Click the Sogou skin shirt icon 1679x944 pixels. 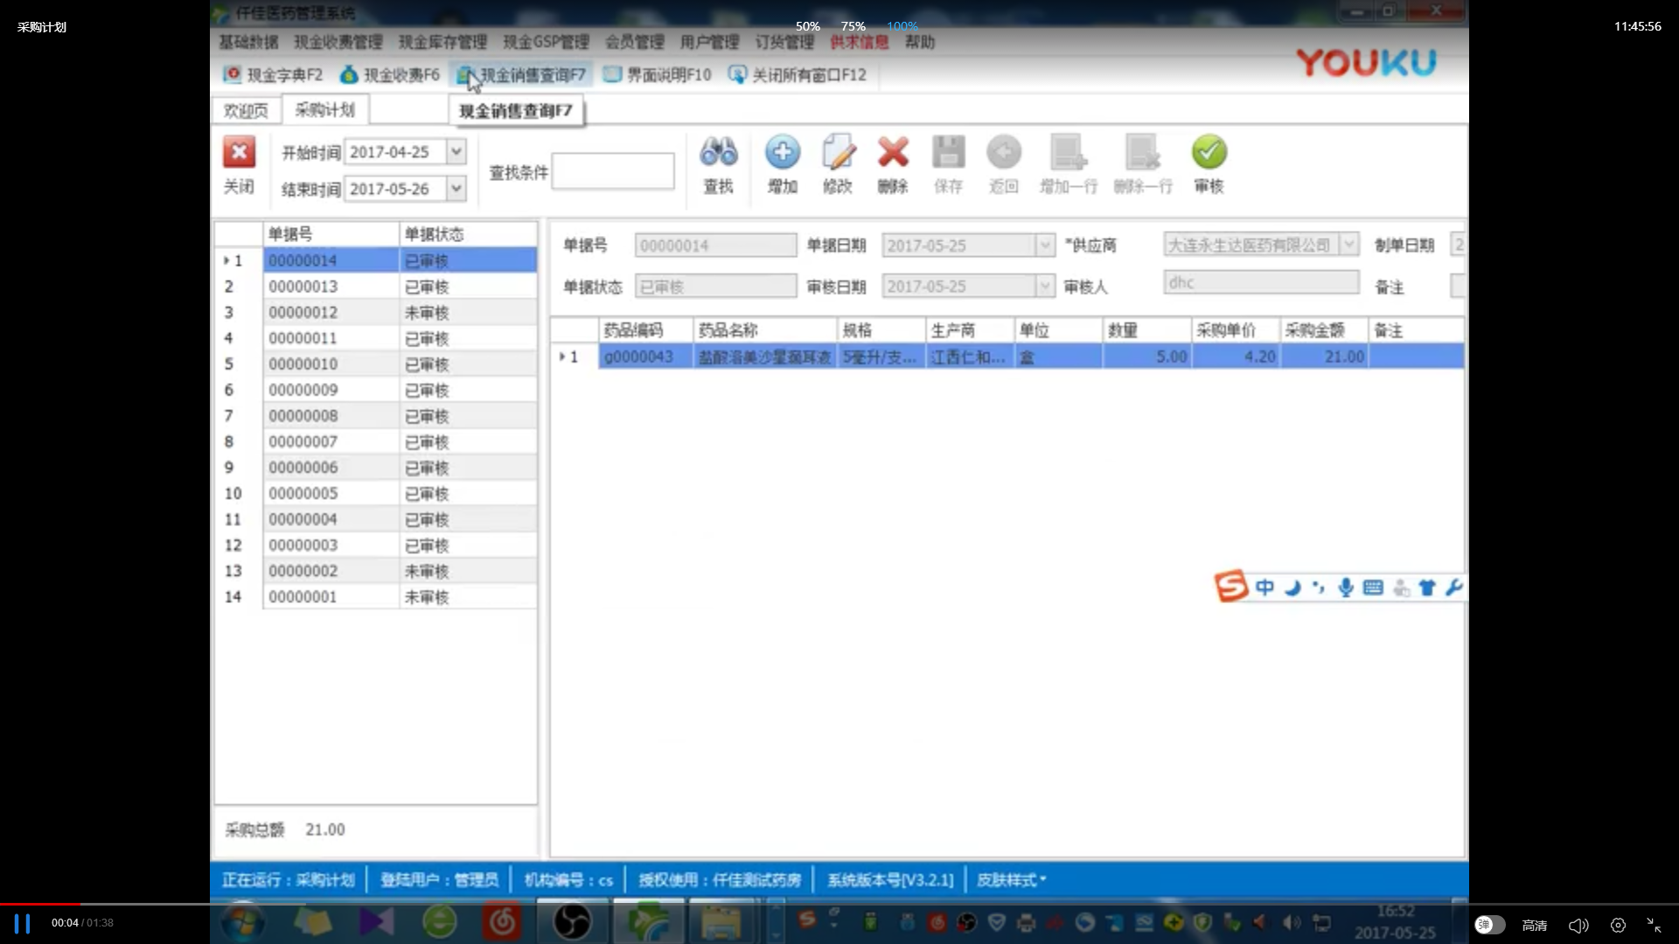pos(1427,587)
